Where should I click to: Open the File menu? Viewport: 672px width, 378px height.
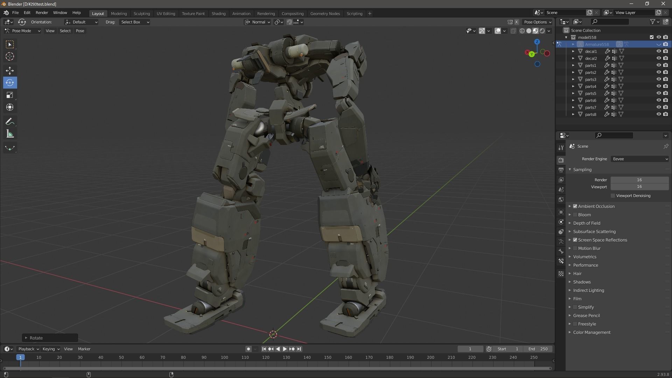coord(15,13)
